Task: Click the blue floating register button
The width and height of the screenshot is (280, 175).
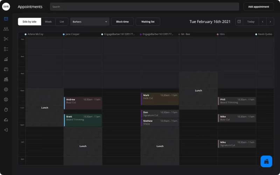Action: pyautogui.click(x=266, y=161)
